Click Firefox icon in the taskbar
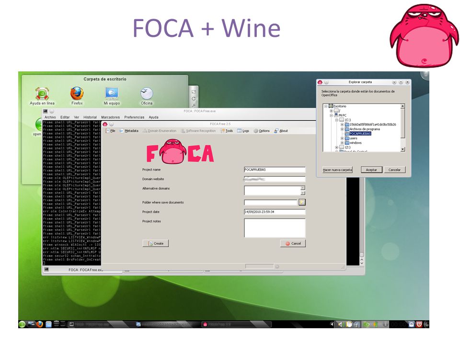The height and width of the screenshot is (345, 460). click(x=39, y=324)
